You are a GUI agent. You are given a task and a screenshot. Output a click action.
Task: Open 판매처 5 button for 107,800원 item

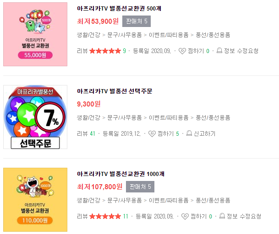140,186
